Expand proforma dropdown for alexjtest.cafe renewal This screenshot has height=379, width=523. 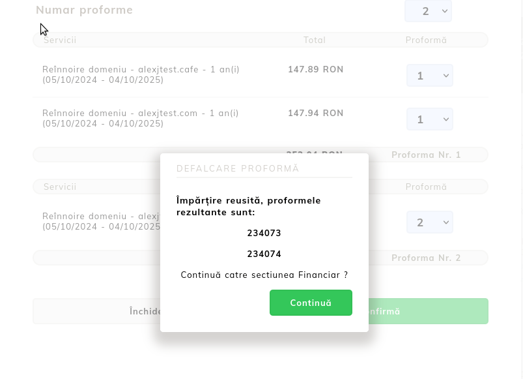point(429,76)
